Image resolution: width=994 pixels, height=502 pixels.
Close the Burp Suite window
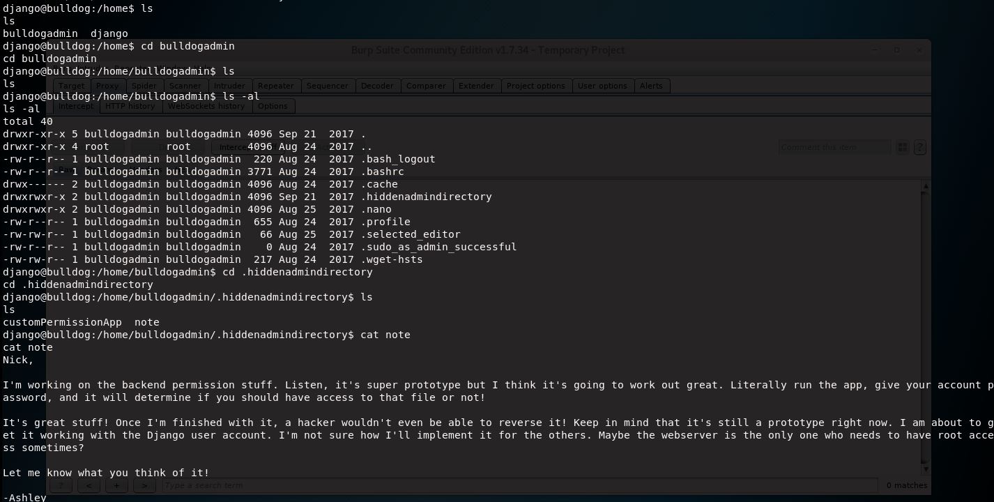coord(920,50)
